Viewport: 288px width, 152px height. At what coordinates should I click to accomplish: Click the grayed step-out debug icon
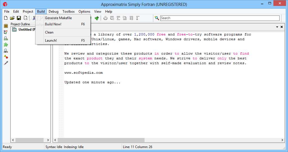(x=125, y=18)
